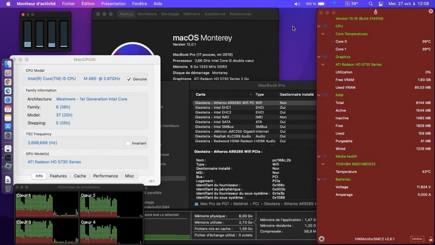Open Stockage tab in About This Mac
This screenshot has width=435, height=245.
pyautogui.click(x=170, y=14)
